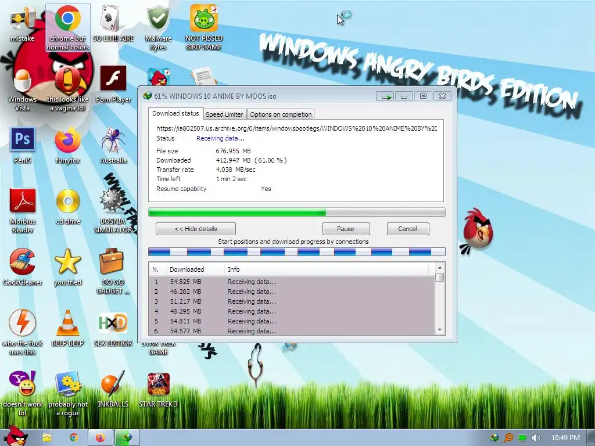Select the red Opera browser desktop icon
The width and height of the screenshot is (595, 446).
click(67, 89)
